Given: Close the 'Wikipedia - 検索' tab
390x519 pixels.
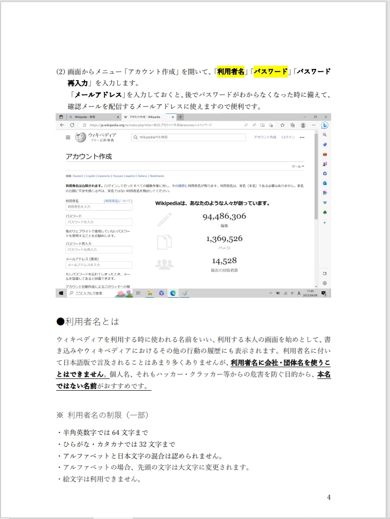Looking at the screenshot, I should click(x=118, y=117).
